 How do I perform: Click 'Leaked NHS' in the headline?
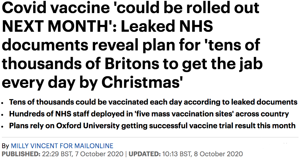coord(167,26)
